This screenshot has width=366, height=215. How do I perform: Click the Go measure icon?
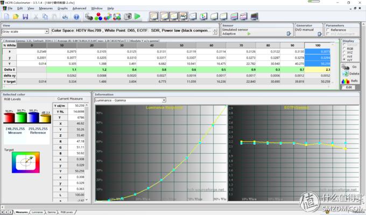(347, 67)
